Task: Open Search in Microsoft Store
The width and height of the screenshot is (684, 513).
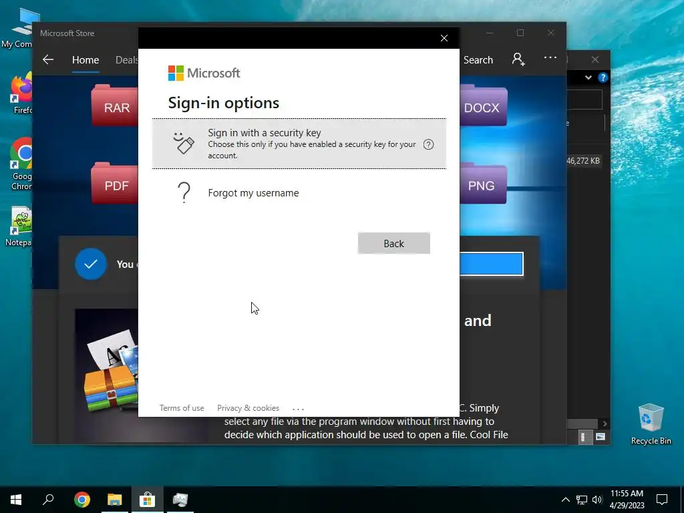Action: pos(478,59)
